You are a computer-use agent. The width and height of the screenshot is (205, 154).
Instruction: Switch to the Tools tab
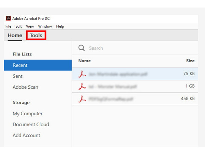click(x=36, y=35)
